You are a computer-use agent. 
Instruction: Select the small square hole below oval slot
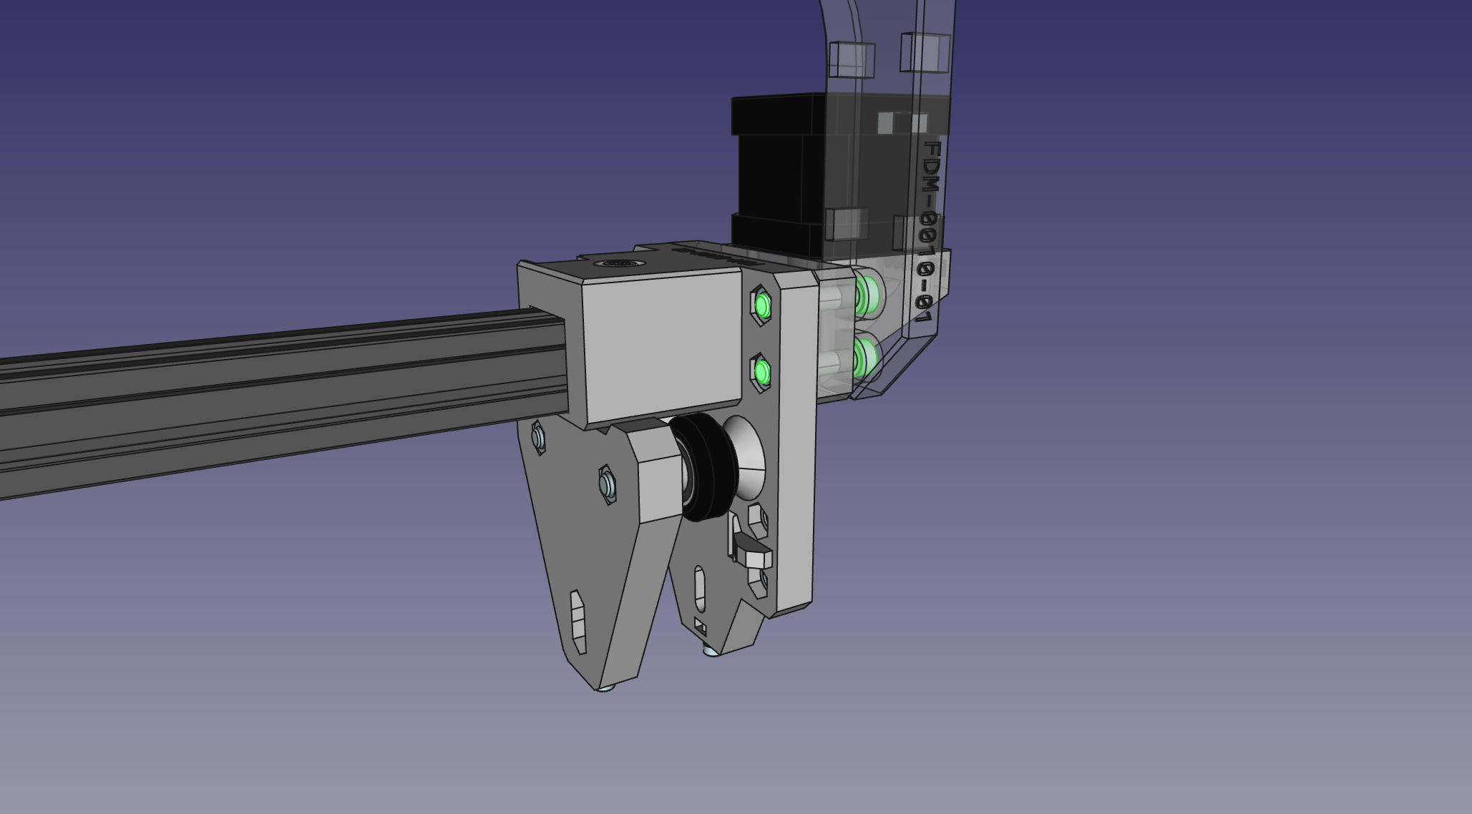click(700, 628)
